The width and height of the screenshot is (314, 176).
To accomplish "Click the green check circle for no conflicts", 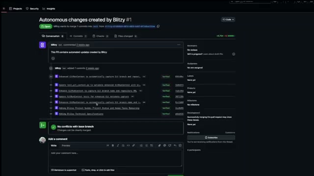I will point(53,127).
